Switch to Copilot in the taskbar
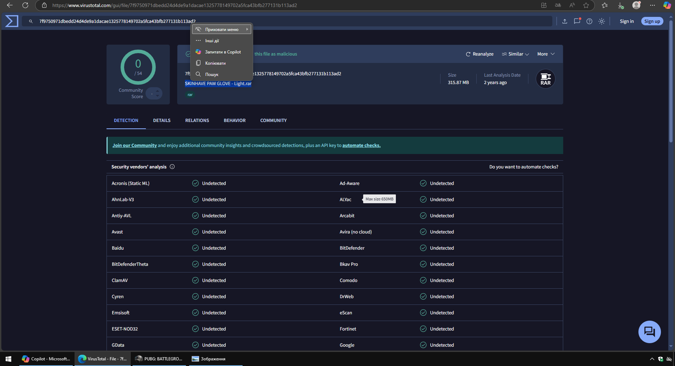 tap(46, 359)
